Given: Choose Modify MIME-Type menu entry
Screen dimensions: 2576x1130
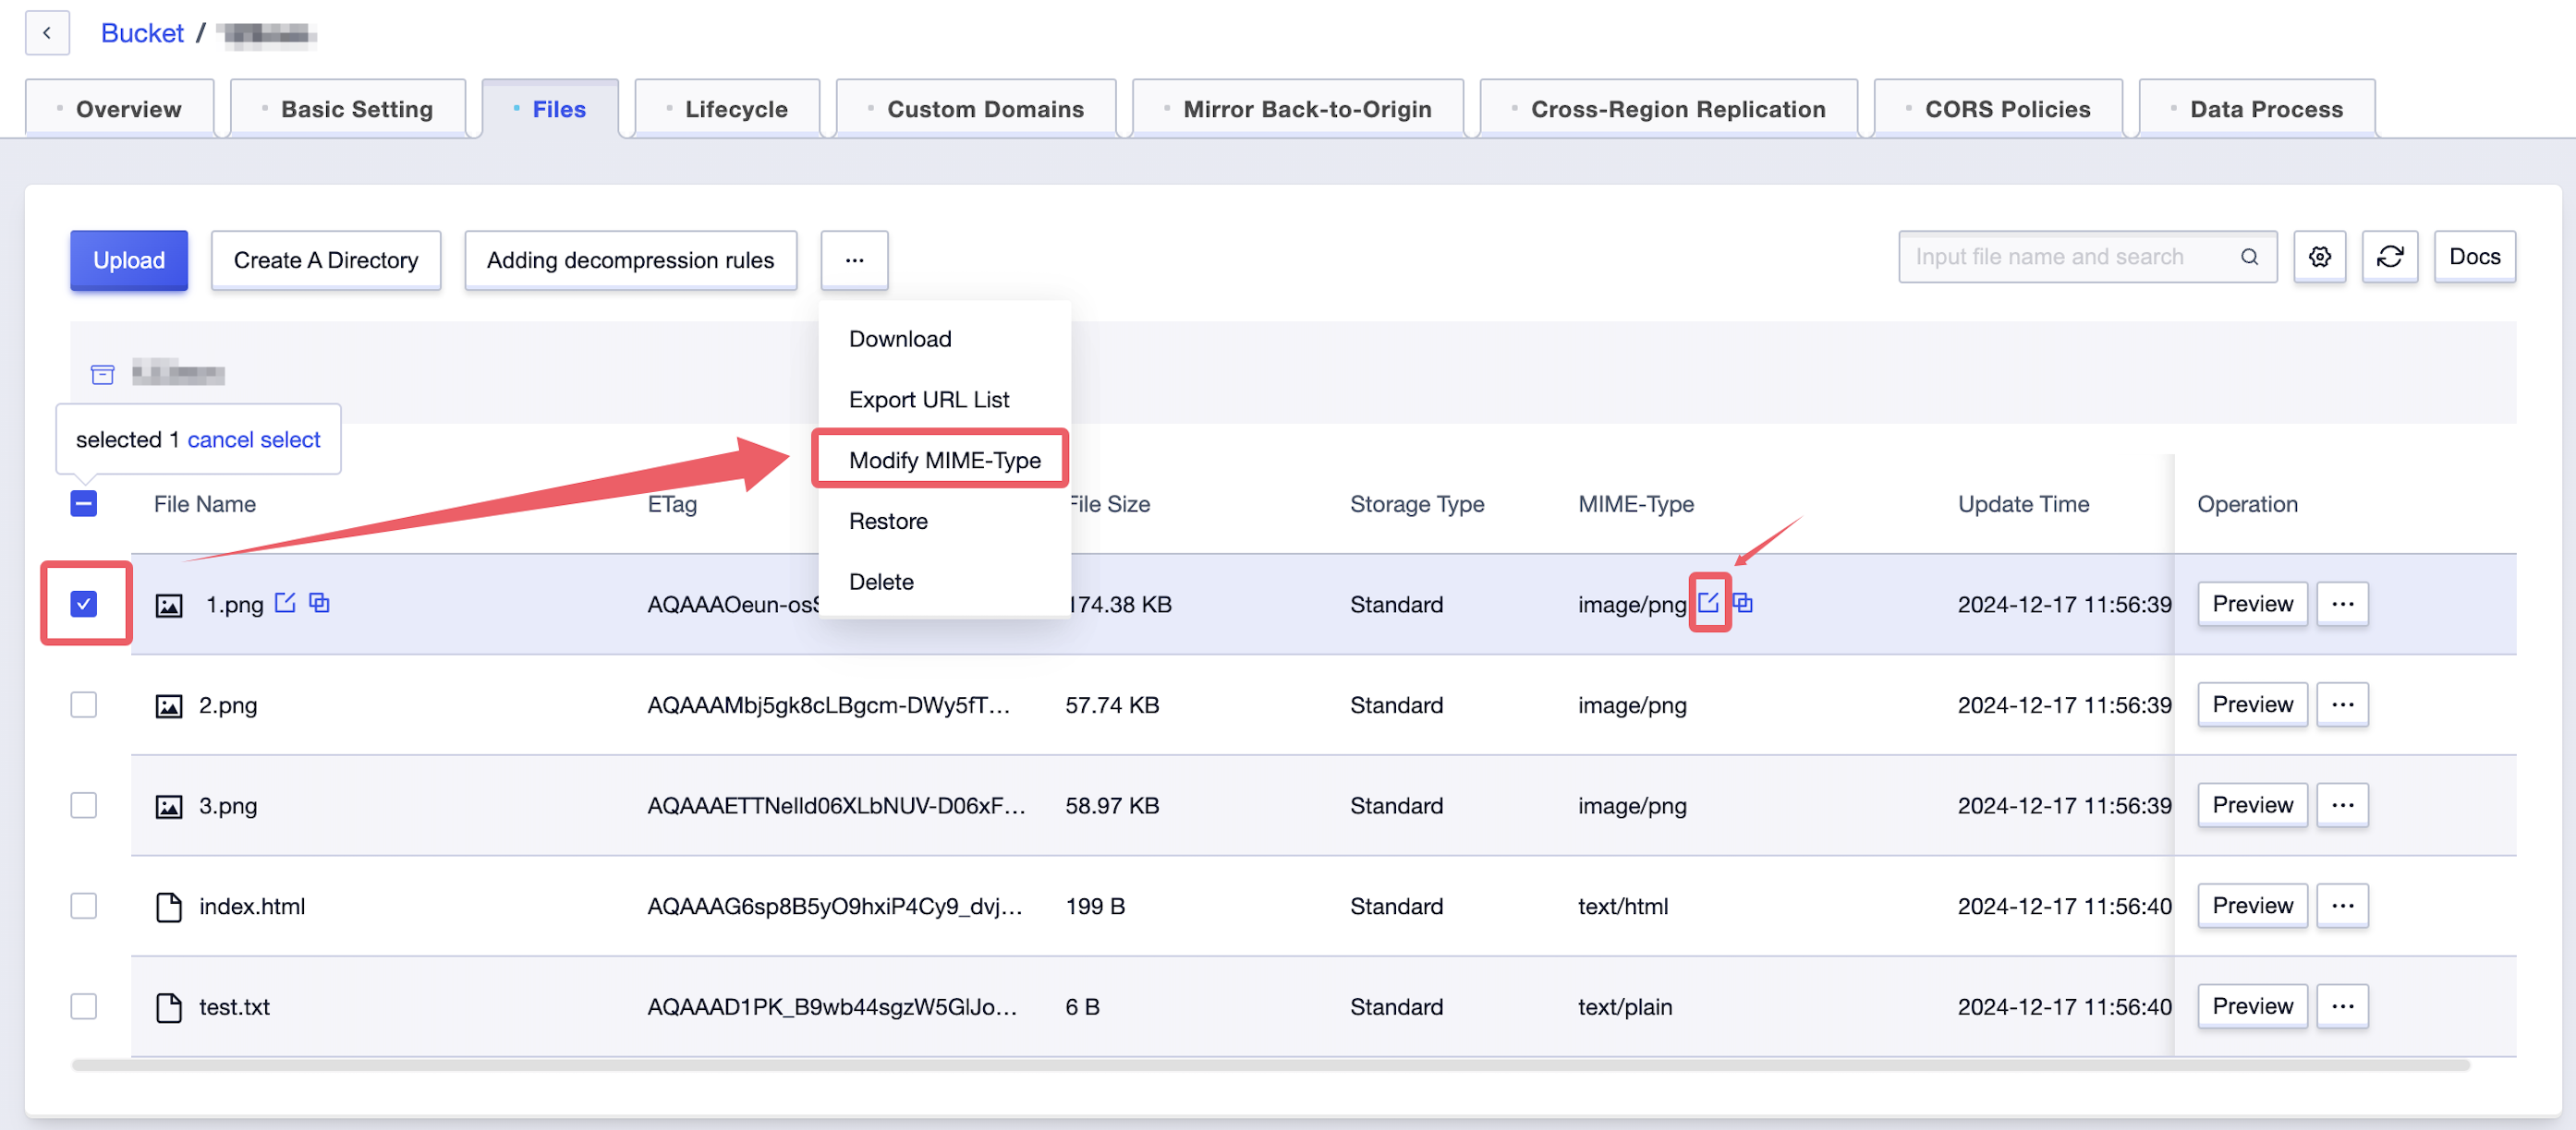Looking at the screenshot, I should pos(944,461).
